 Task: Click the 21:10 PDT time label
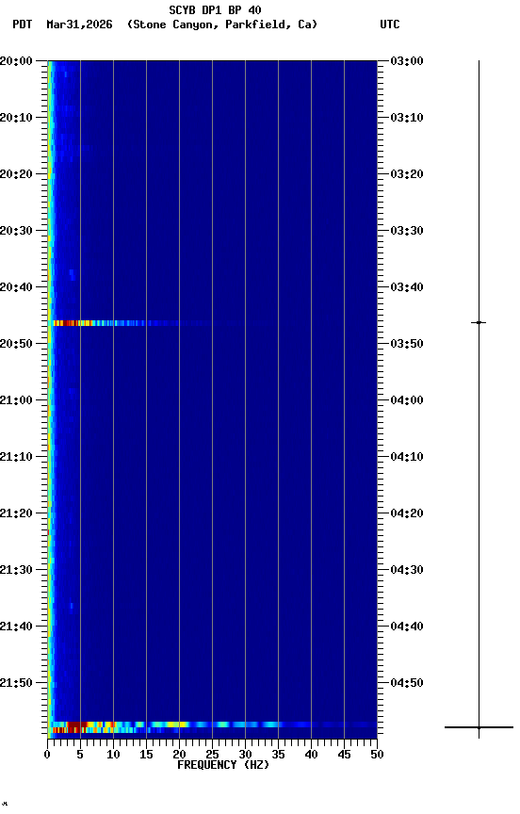click(16, 457)
